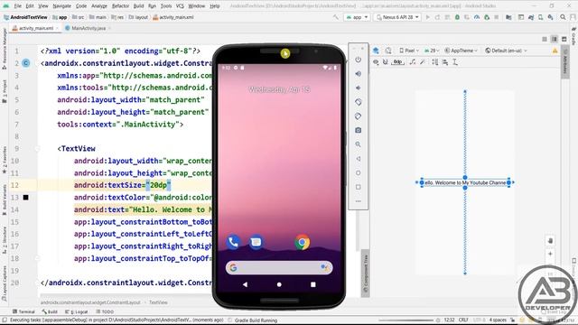Toggle the orientation/night mode design button

coord(388,51)
